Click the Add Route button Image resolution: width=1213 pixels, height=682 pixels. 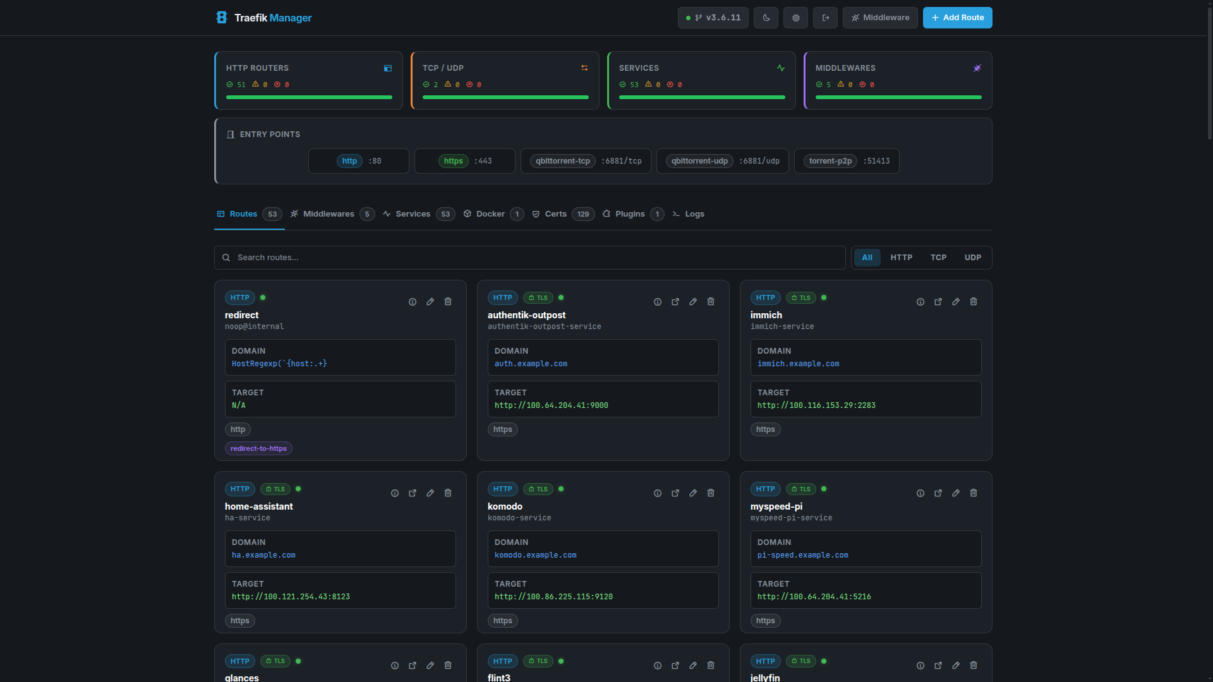click(x=957, y=18)
